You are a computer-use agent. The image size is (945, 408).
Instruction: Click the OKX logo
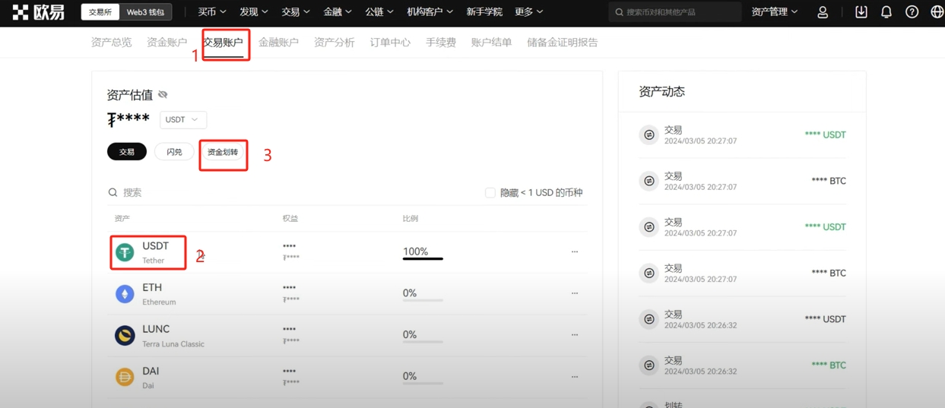38,12
